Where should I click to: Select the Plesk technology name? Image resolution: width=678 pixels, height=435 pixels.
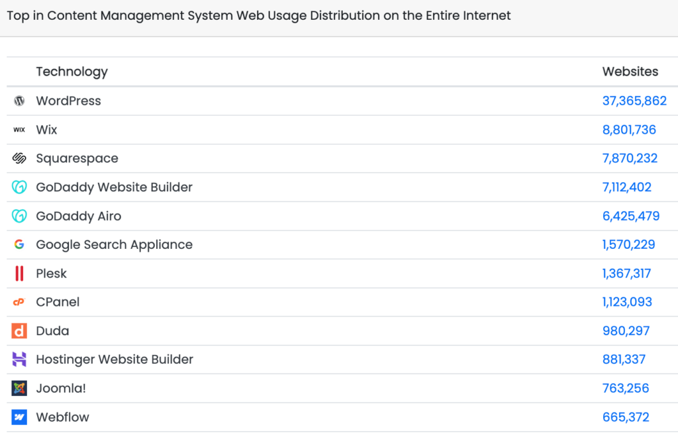pos(52,273)
